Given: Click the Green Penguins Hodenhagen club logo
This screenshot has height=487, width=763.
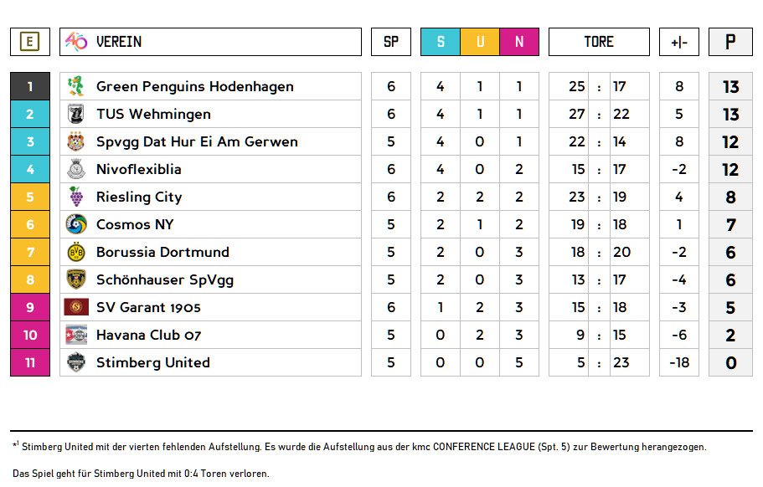Looking at the screenshot, I should pos(76,86).
